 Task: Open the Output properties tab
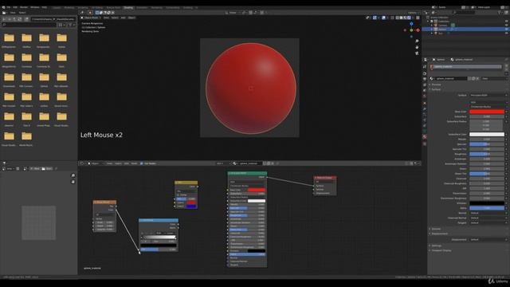tap(425, 79)
